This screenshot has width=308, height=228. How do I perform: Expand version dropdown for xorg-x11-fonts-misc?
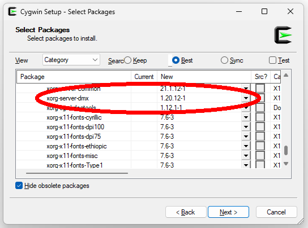[x=246, y=156]
